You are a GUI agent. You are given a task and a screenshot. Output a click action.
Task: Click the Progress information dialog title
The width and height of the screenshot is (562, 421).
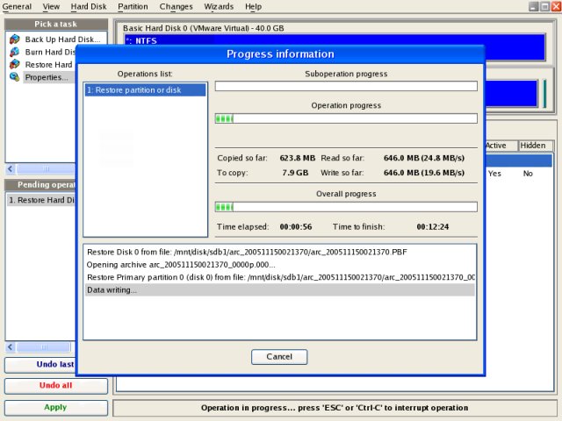280,54
